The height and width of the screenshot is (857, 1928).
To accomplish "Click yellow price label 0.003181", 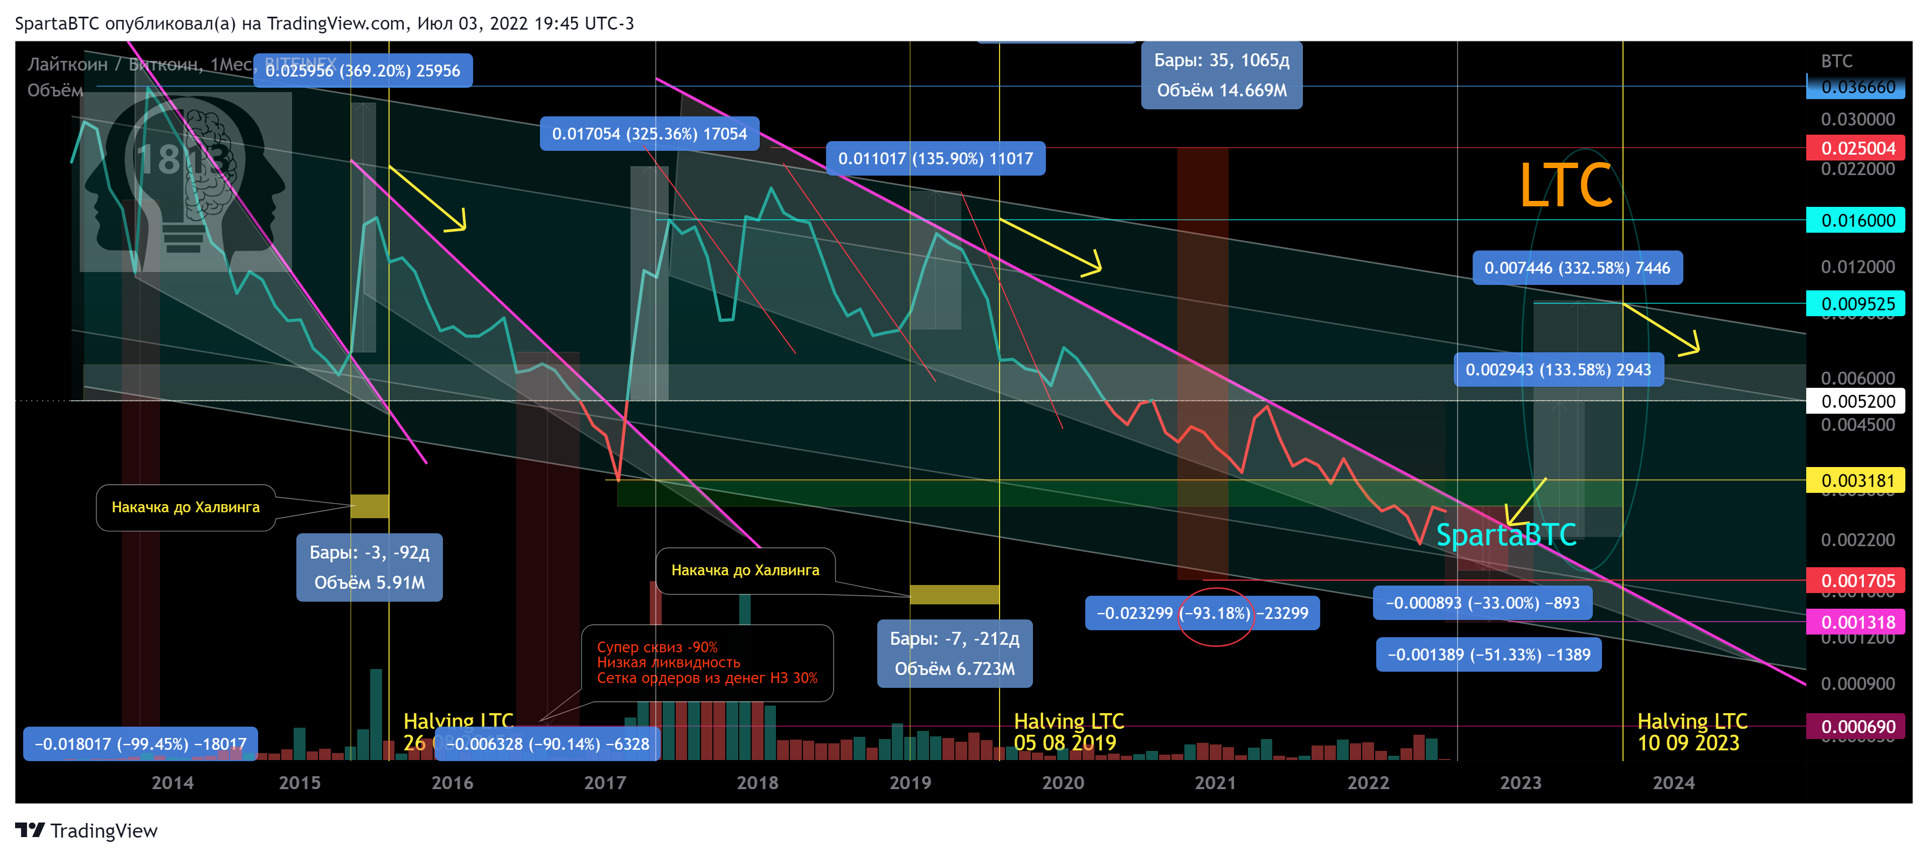I will pyautogui.click(x=1855, y=480).
